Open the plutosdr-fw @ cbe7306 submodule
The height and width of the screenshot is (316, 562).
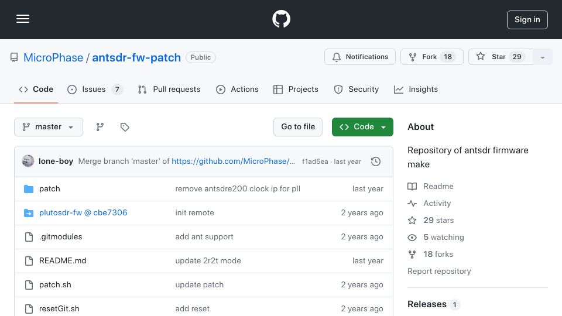coord(83,213)
